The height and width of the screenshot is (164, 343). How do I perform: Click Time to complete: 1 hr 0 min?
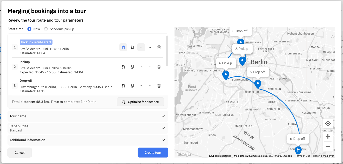click(74, 102)
